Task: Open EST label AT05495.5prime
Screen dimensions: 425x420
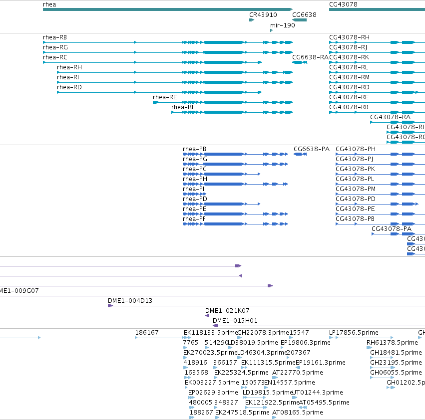Action: click(x=324, y=403)
